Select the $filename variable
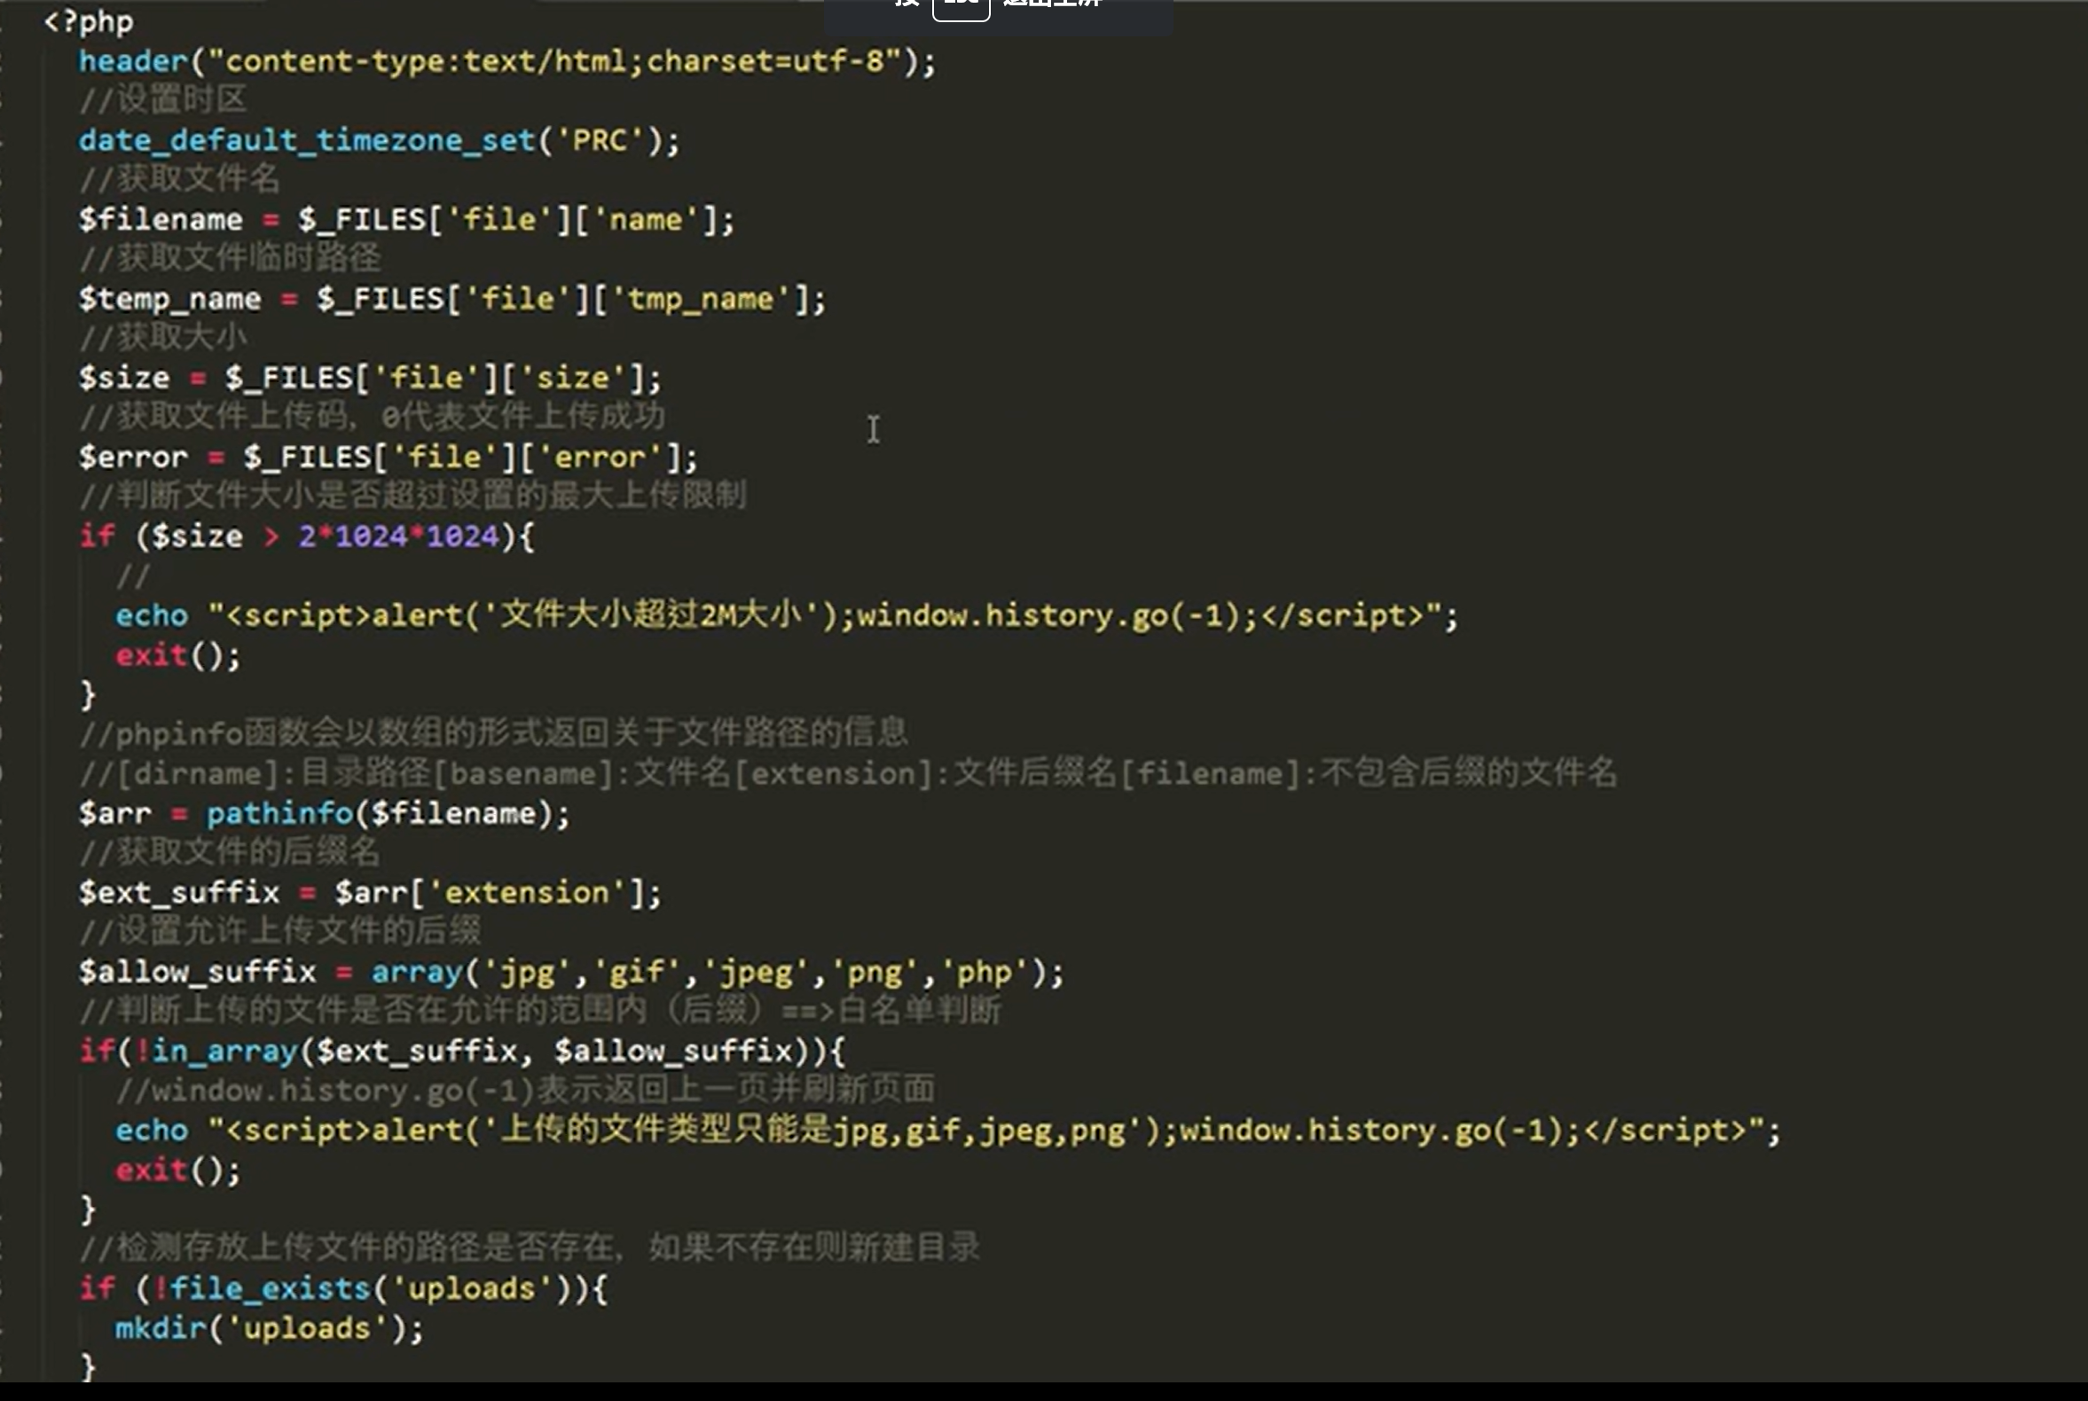 coord(159,219)
